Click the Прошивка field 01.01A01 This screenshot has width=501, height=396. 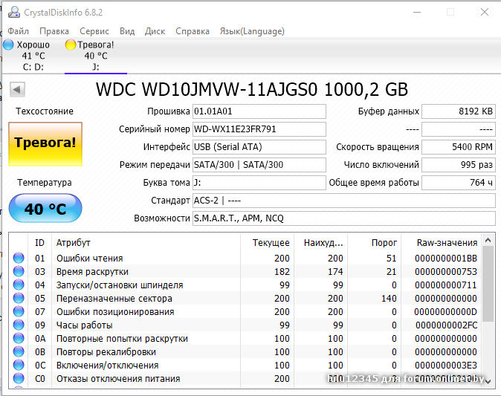[259, 111]
